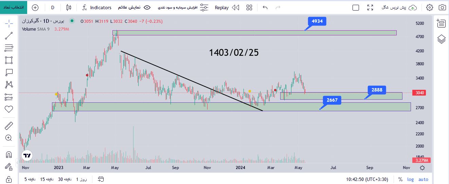Click the 3.279M volume value tag on axis

point(421,160)
